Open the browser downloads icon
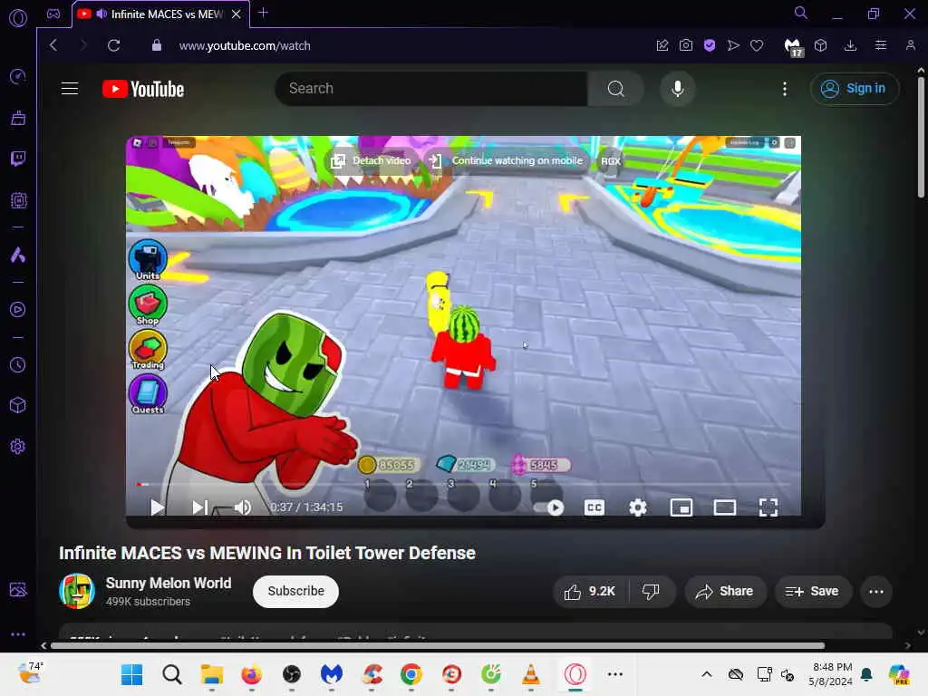This screenshot has width=928, height=696. (x=850, y=45)
